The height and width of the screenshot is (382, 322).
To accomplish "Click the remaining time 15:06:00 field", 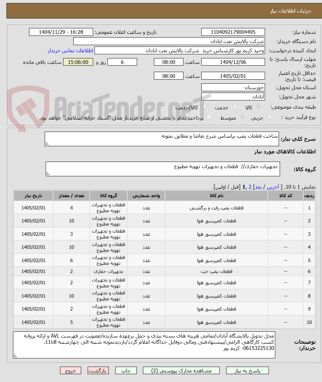I will [x=78, y=62].
